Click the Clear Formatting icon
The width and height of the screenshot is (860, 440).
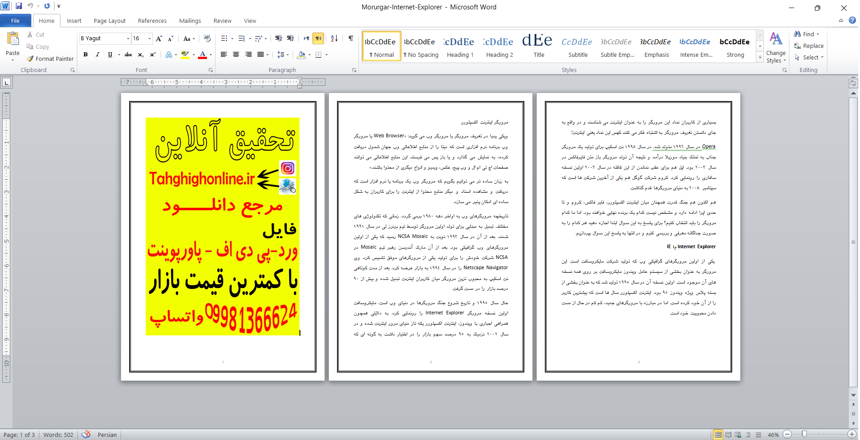click(207, 38)
